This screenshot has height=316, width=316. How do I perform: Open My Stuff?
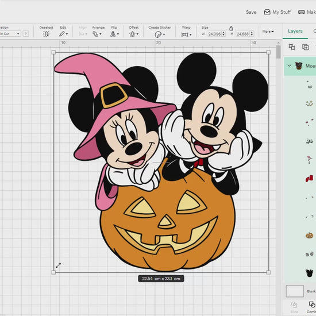point(278,12)
